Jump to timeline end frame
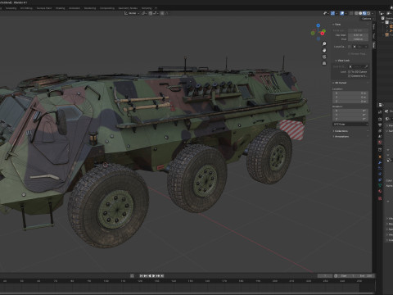The image size is (393, 295). [x=162, y=276]
